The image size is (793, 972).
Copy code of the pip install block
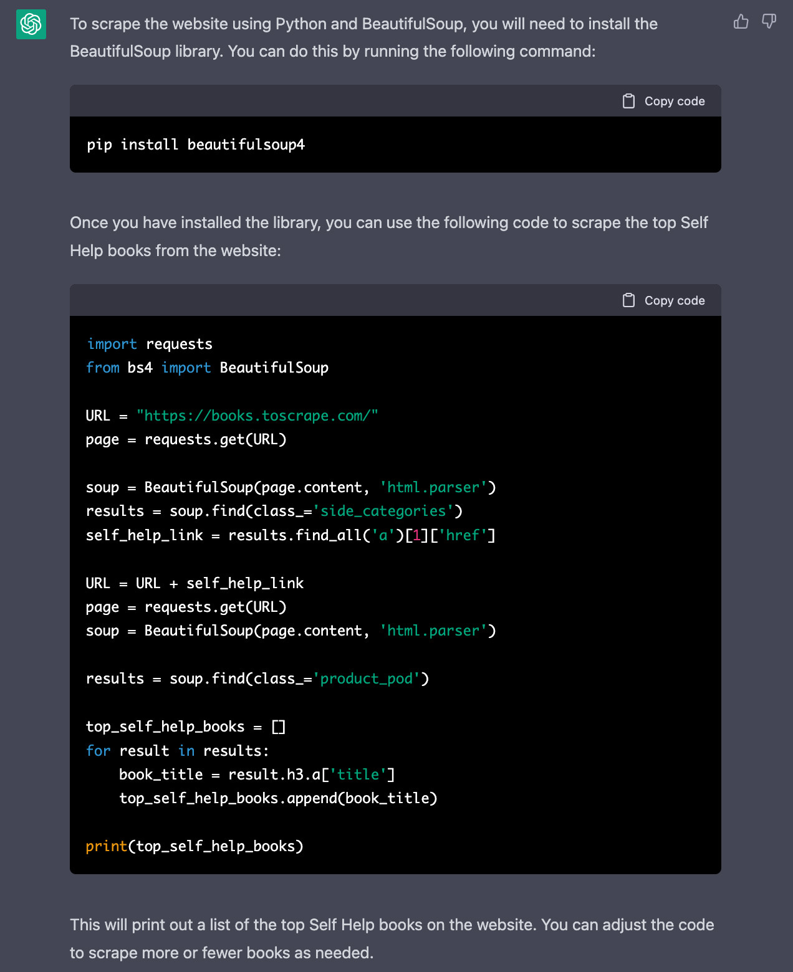pos(663,101)
